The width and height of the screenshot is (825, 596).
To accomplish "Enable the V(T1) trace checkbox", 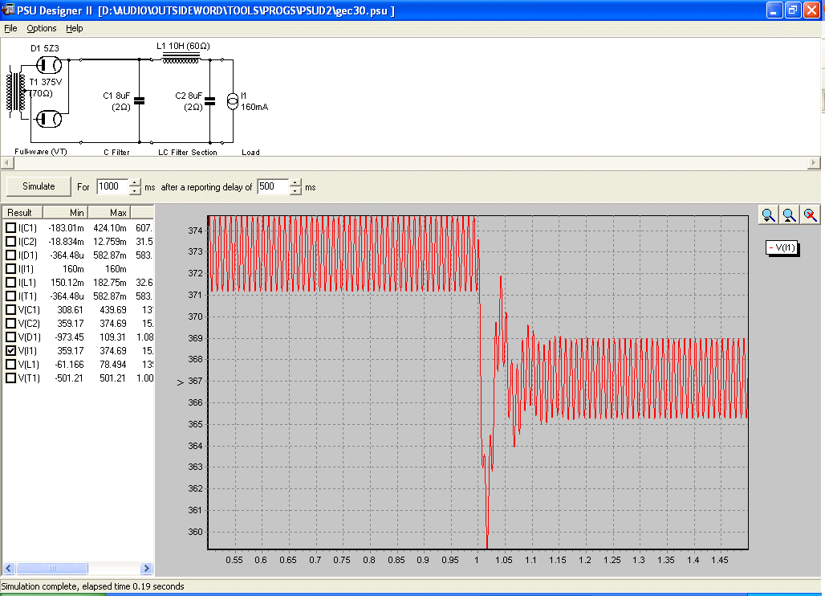I will (10, 378).
